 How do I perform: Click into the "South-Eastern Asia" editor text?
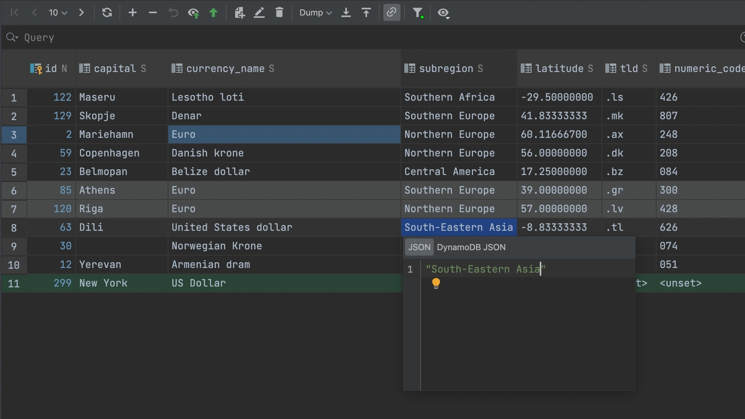pyautogui.click(x=485, y=269)
